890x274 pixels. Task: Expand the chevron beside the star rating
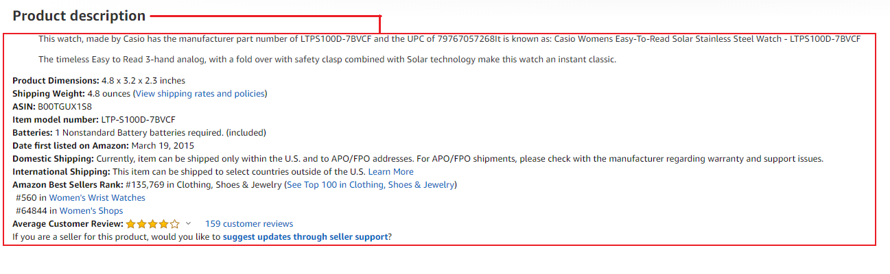click(x=189, y=223)
